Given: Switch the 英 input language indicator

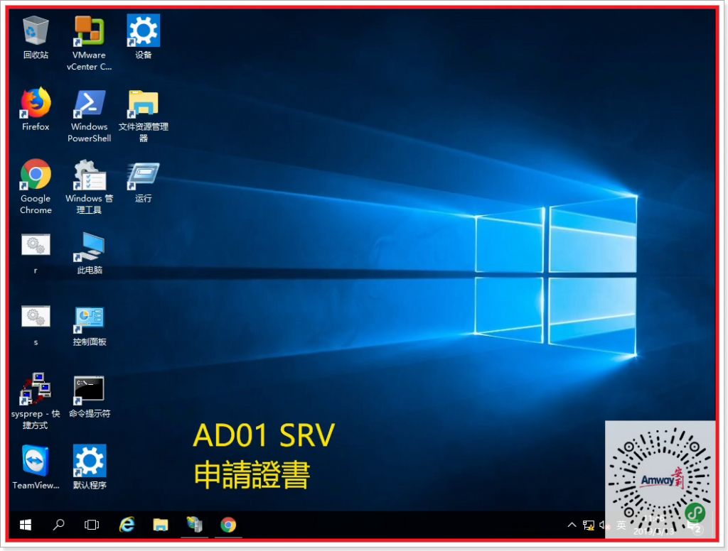Looking at the screenshot, I should pyautogui.click(x=621, y=525).
